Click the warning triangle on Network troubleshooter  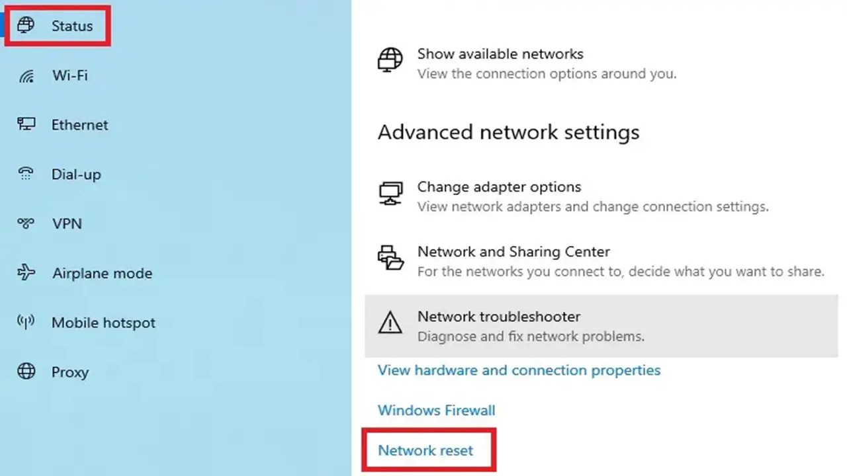(390, 323)
